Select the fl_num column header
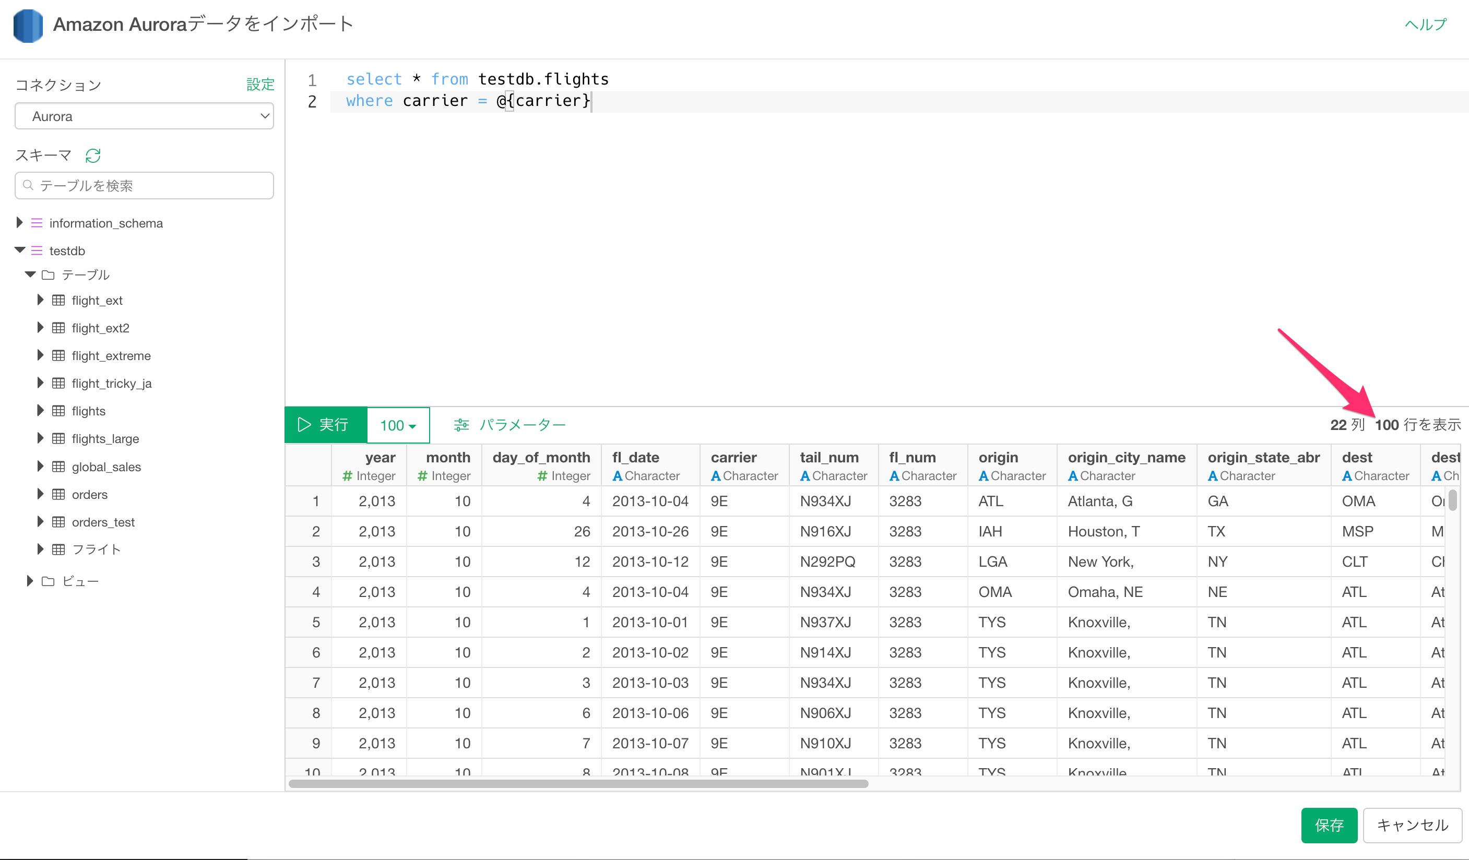The height and width of the screenshot is (860, 1469). [x=923, y=465]
